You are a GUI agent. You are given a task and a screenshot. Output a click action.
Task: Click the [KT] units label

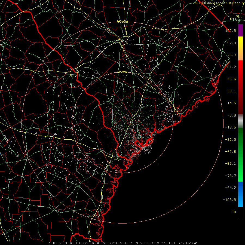coord(232,19)
